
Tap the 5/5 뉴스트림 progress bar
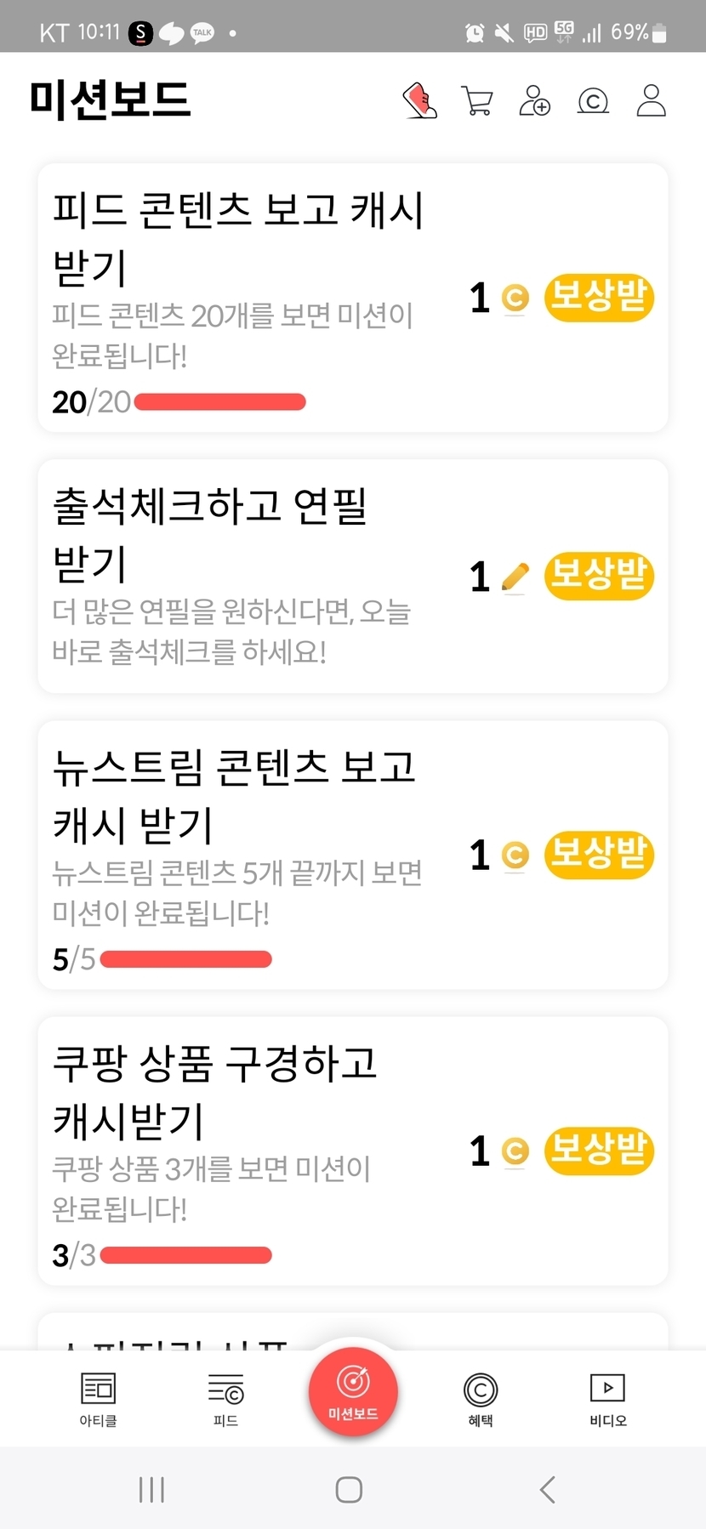[185, 959]
